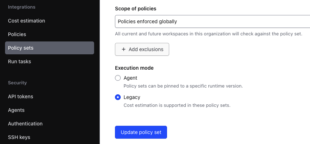This screenshot has width=310, height=144.
Task: Open Run tasks in the sidebar
Action: click(19, 61)
